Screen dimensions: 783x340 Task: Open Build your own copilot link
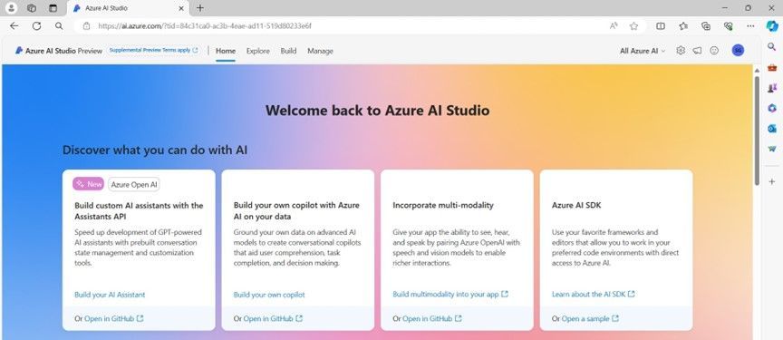click(269, 295)
